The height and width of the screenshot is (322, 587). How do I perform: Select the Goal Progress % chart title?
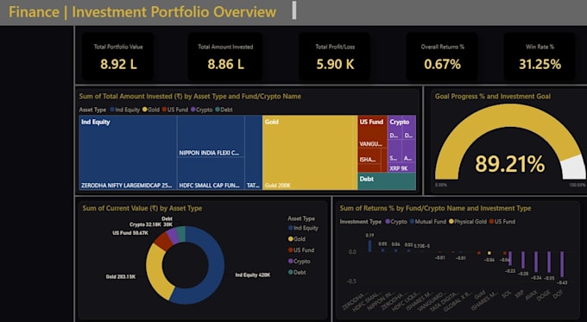[x=492, y=96]
